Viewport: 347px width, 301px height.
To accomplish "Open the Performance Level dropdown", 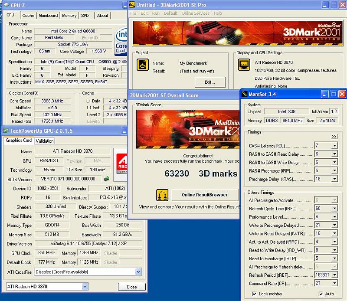I will [334, 217].
